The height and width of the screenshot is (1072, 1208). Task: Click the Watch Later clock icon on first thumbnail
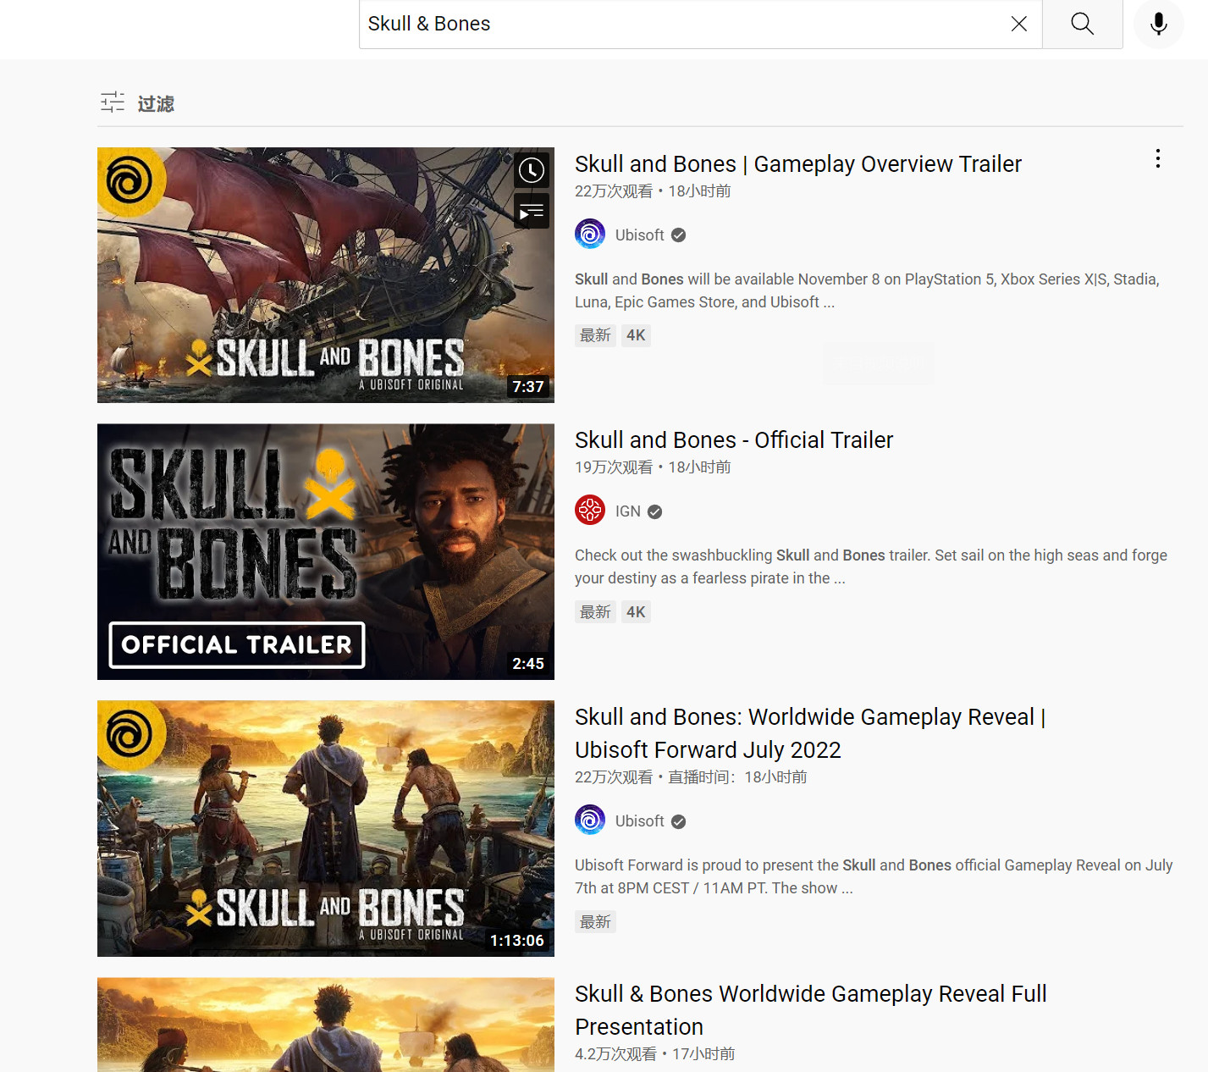[532, 170]
